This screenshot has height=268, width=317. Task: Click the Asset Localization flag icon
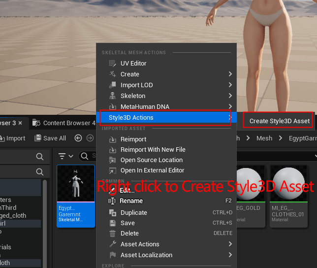coord(113,255)
